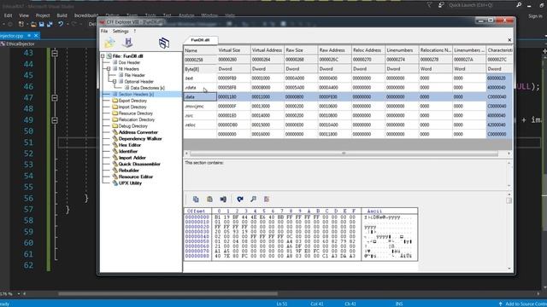The height and width of the screenshot is (307, 547).
Task: Open the ? help menu in CFF Explorer
Action: click(135, 31)
